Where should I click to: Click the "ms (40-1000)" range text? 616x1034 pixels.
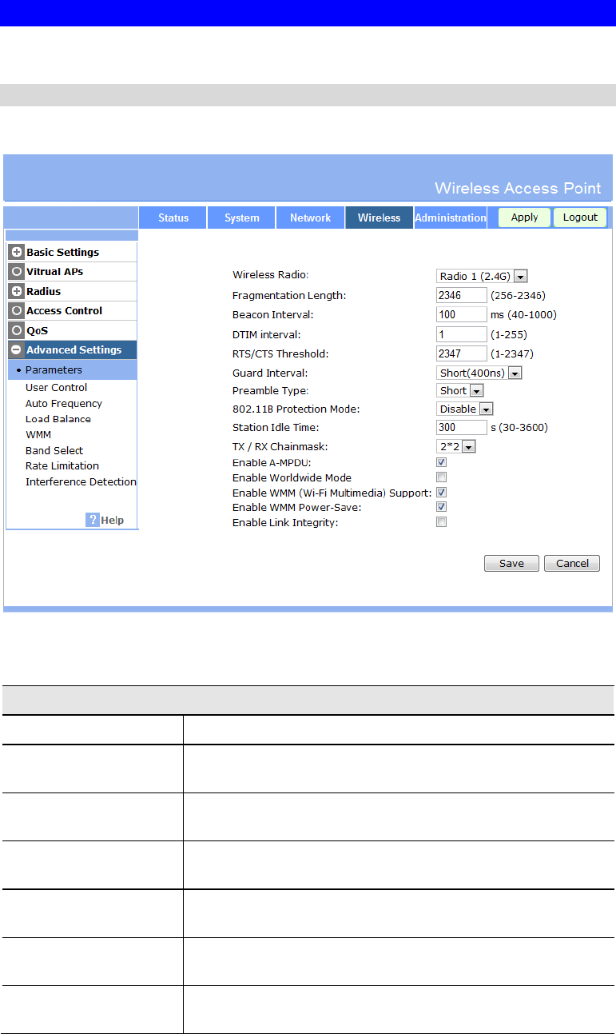(523, 314)
